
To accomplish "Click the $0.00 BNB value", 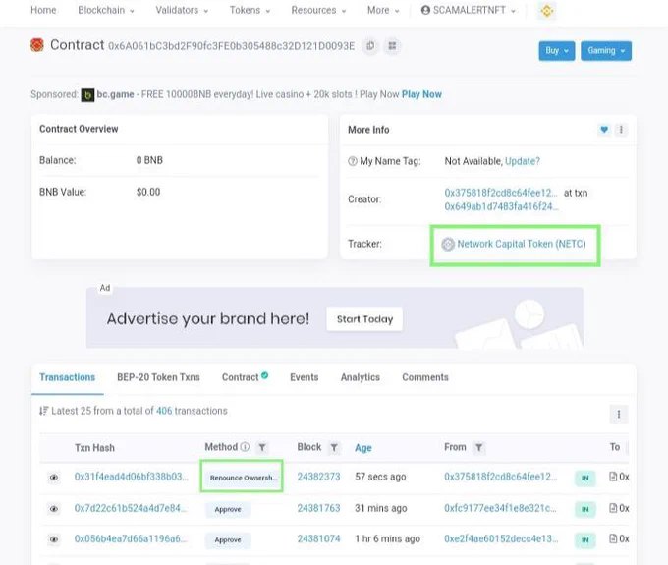I will coord(148,192).
